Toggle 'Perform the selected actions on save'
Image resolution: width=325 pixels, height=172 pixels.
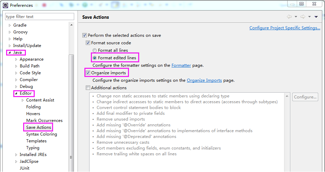click(x=85, y=35)
